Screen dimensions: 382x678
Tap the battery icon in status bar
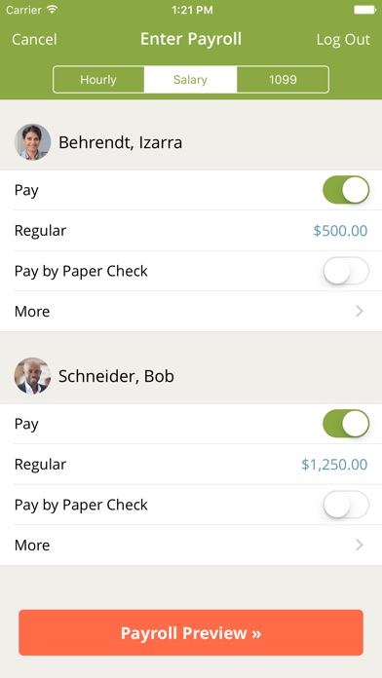click(364, 10)
